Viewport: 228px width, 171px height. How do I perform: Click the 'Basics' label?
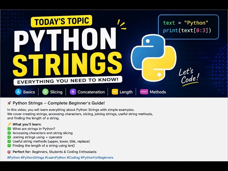coord(29,92)
